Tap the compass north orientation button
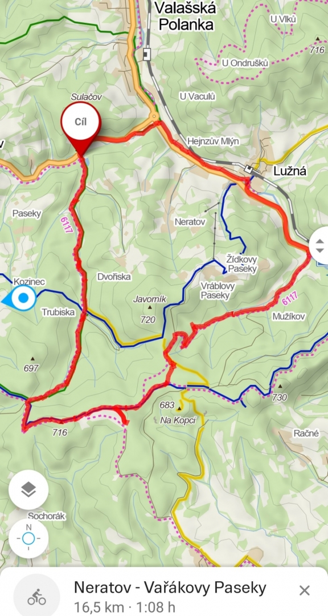Image resolution: width=328 pixels, height=616 pixels. (x=28, y=538)
